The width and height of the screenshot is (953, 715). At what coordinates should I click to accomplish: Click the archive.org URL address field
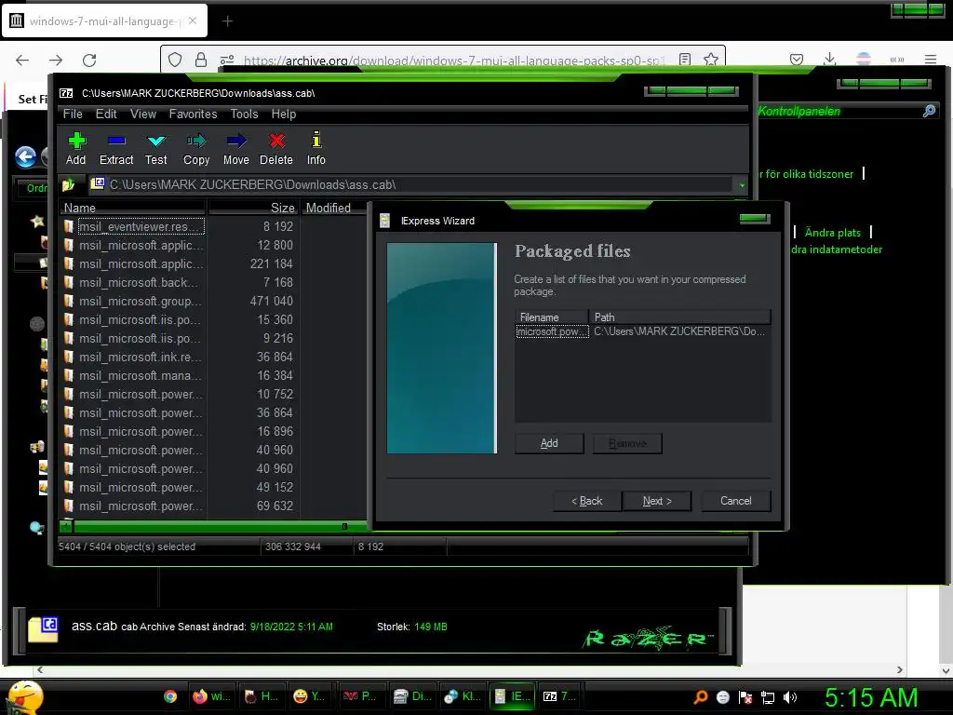pos(453,61)
